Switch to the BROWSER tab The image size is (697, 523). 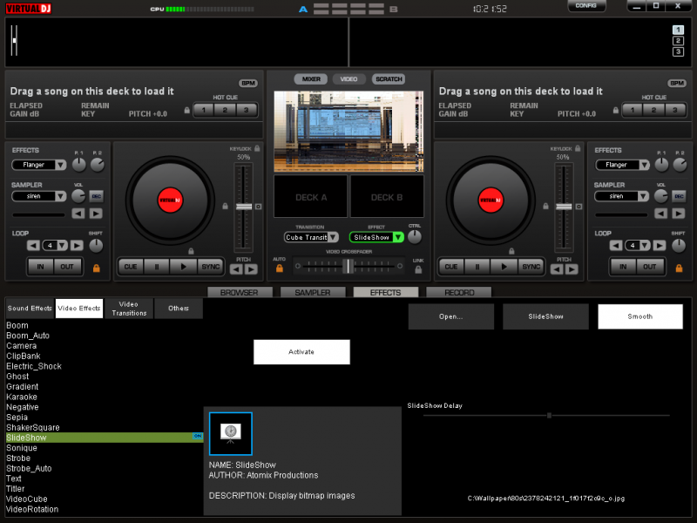tap(239, 293)
